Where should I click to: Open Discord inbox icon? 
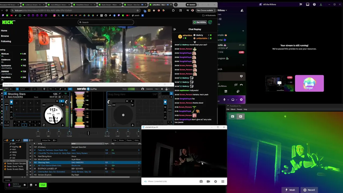(x=308, y=4)
